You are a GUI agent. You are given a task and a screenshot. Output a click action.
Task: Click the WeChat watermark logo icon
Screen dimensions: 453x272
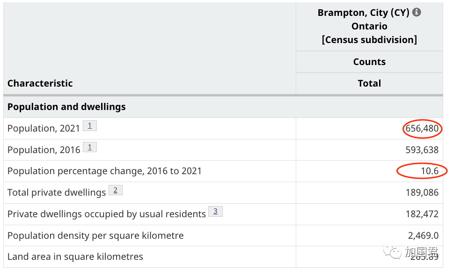pyautogui.click(x=393, y=253)
